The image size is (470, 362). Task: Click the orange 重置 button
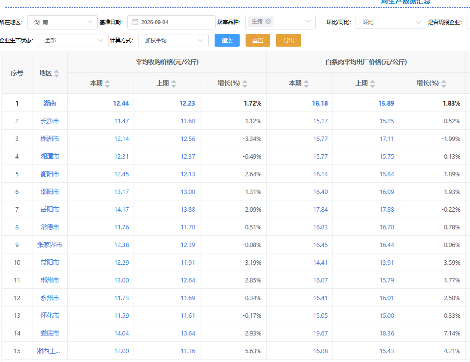point(258,40)
